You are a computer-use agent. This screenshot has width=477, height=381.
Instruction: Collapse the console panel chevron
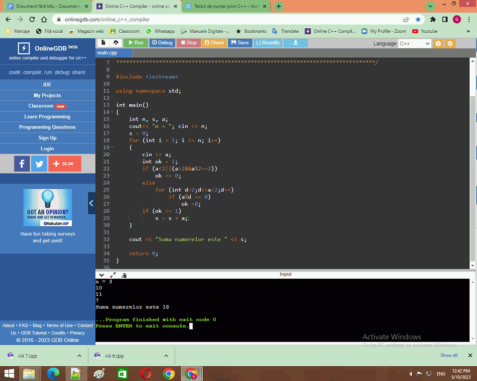point(101,275)
